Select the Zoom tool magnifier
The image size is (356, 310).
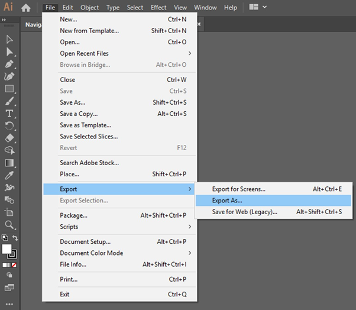(9, 225)
